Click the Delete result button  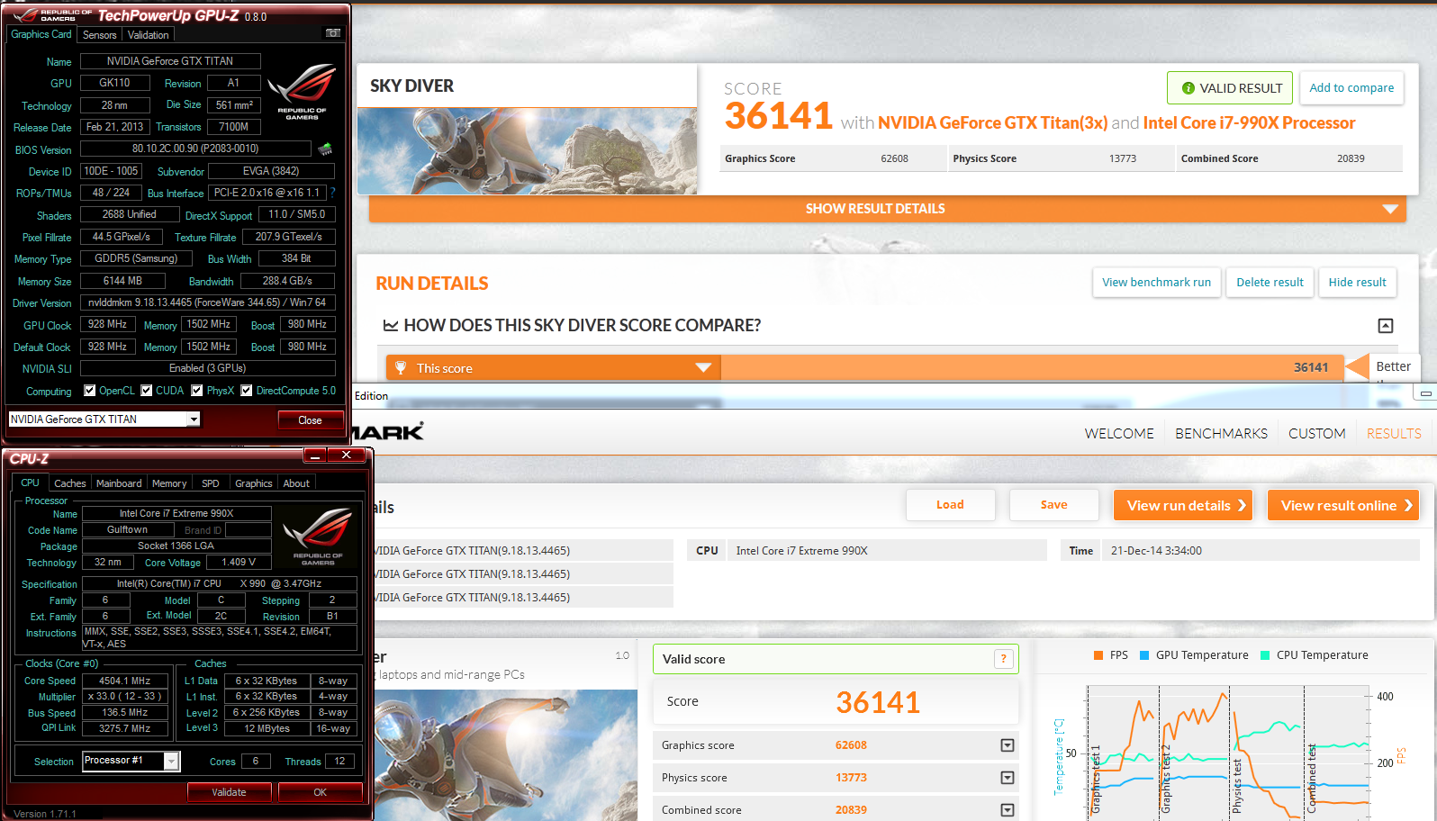[1270, 282]
